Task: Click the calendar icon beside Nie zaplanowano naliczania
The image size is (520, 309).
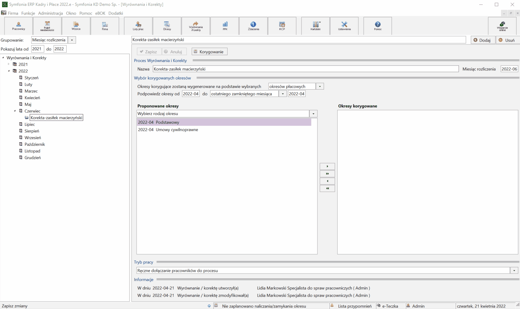Action: coord(216,306)
